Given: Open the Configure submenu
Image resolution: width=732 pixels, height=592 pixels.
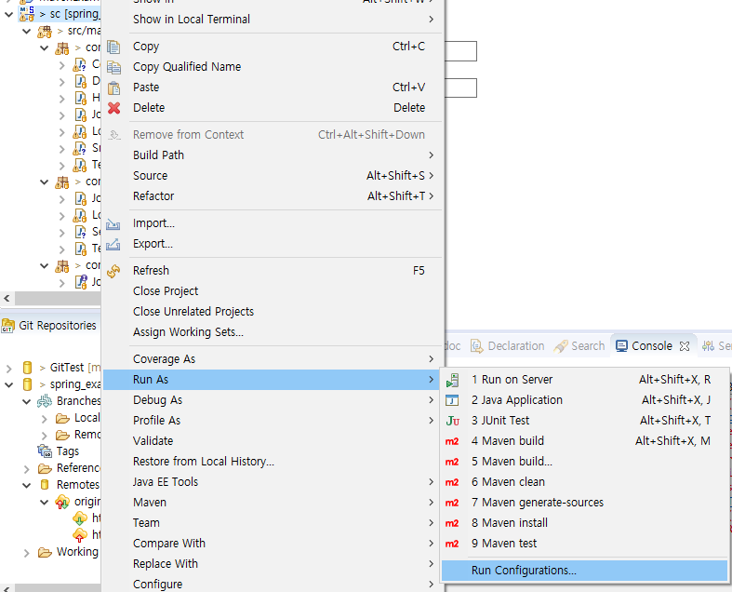Looking at the screenshot, I should [272, 584].
